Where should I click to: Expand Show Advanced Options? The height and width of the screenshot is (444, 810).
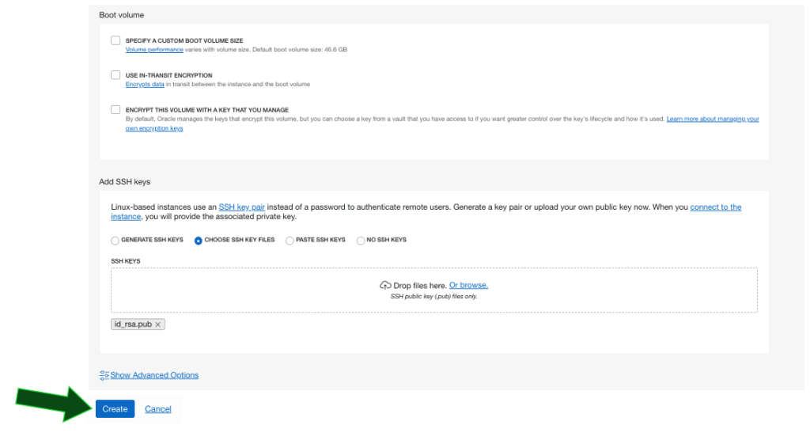tap(154, 375)
